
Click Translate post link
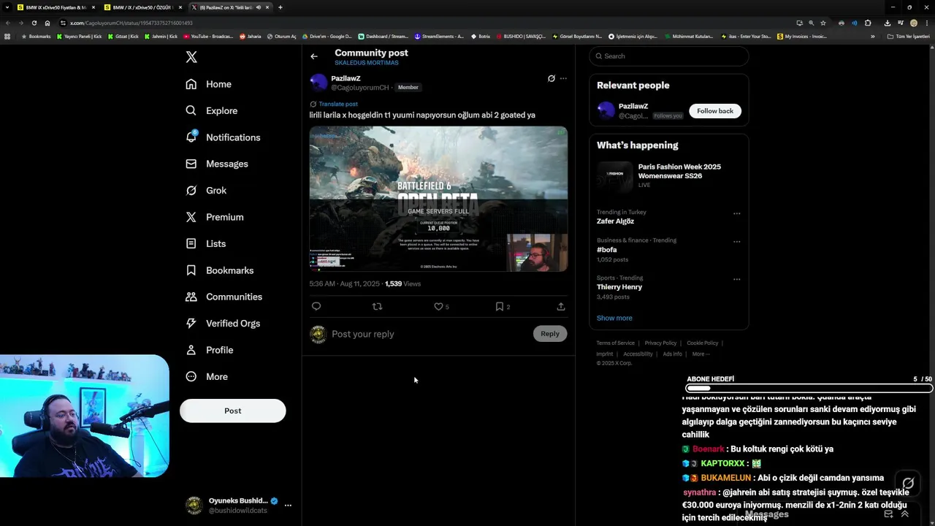point(338,104)
